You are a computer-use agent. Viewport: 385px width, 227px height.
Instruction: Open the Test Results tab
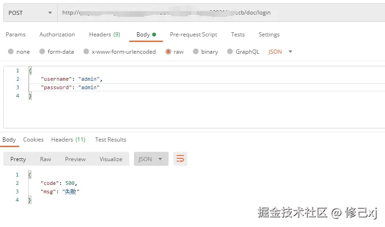point(111,140)
